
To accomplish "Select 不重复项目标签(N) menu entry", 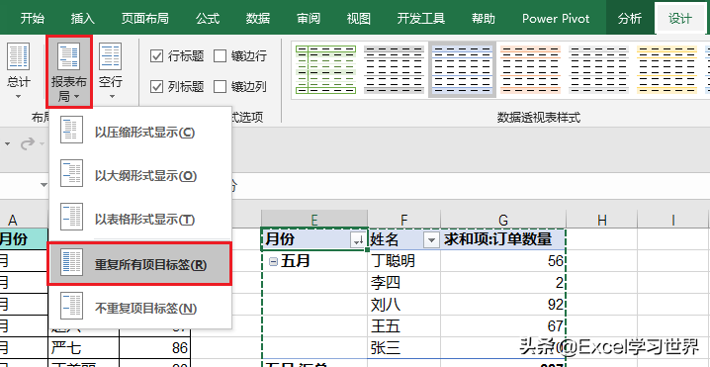I will pyautogui.click(x=140, y=309).
